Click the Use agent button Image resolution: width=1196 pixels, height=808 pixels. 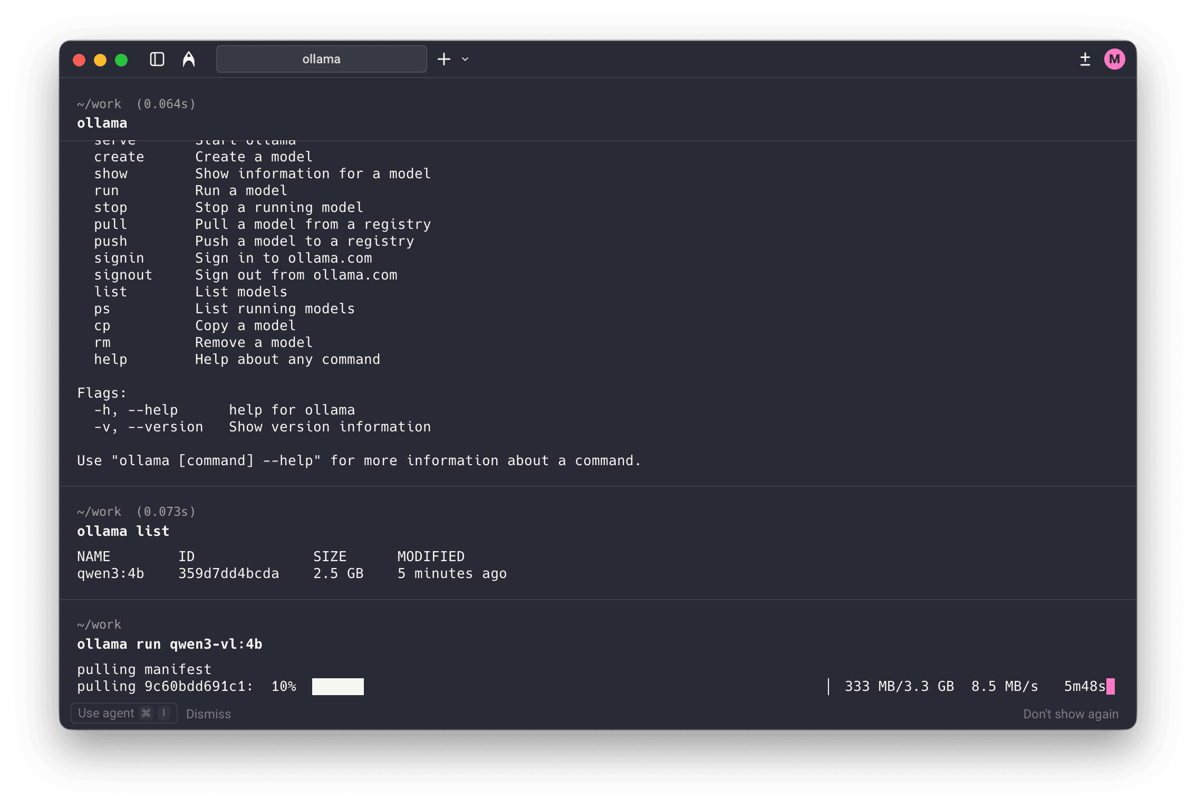(124, 713)
